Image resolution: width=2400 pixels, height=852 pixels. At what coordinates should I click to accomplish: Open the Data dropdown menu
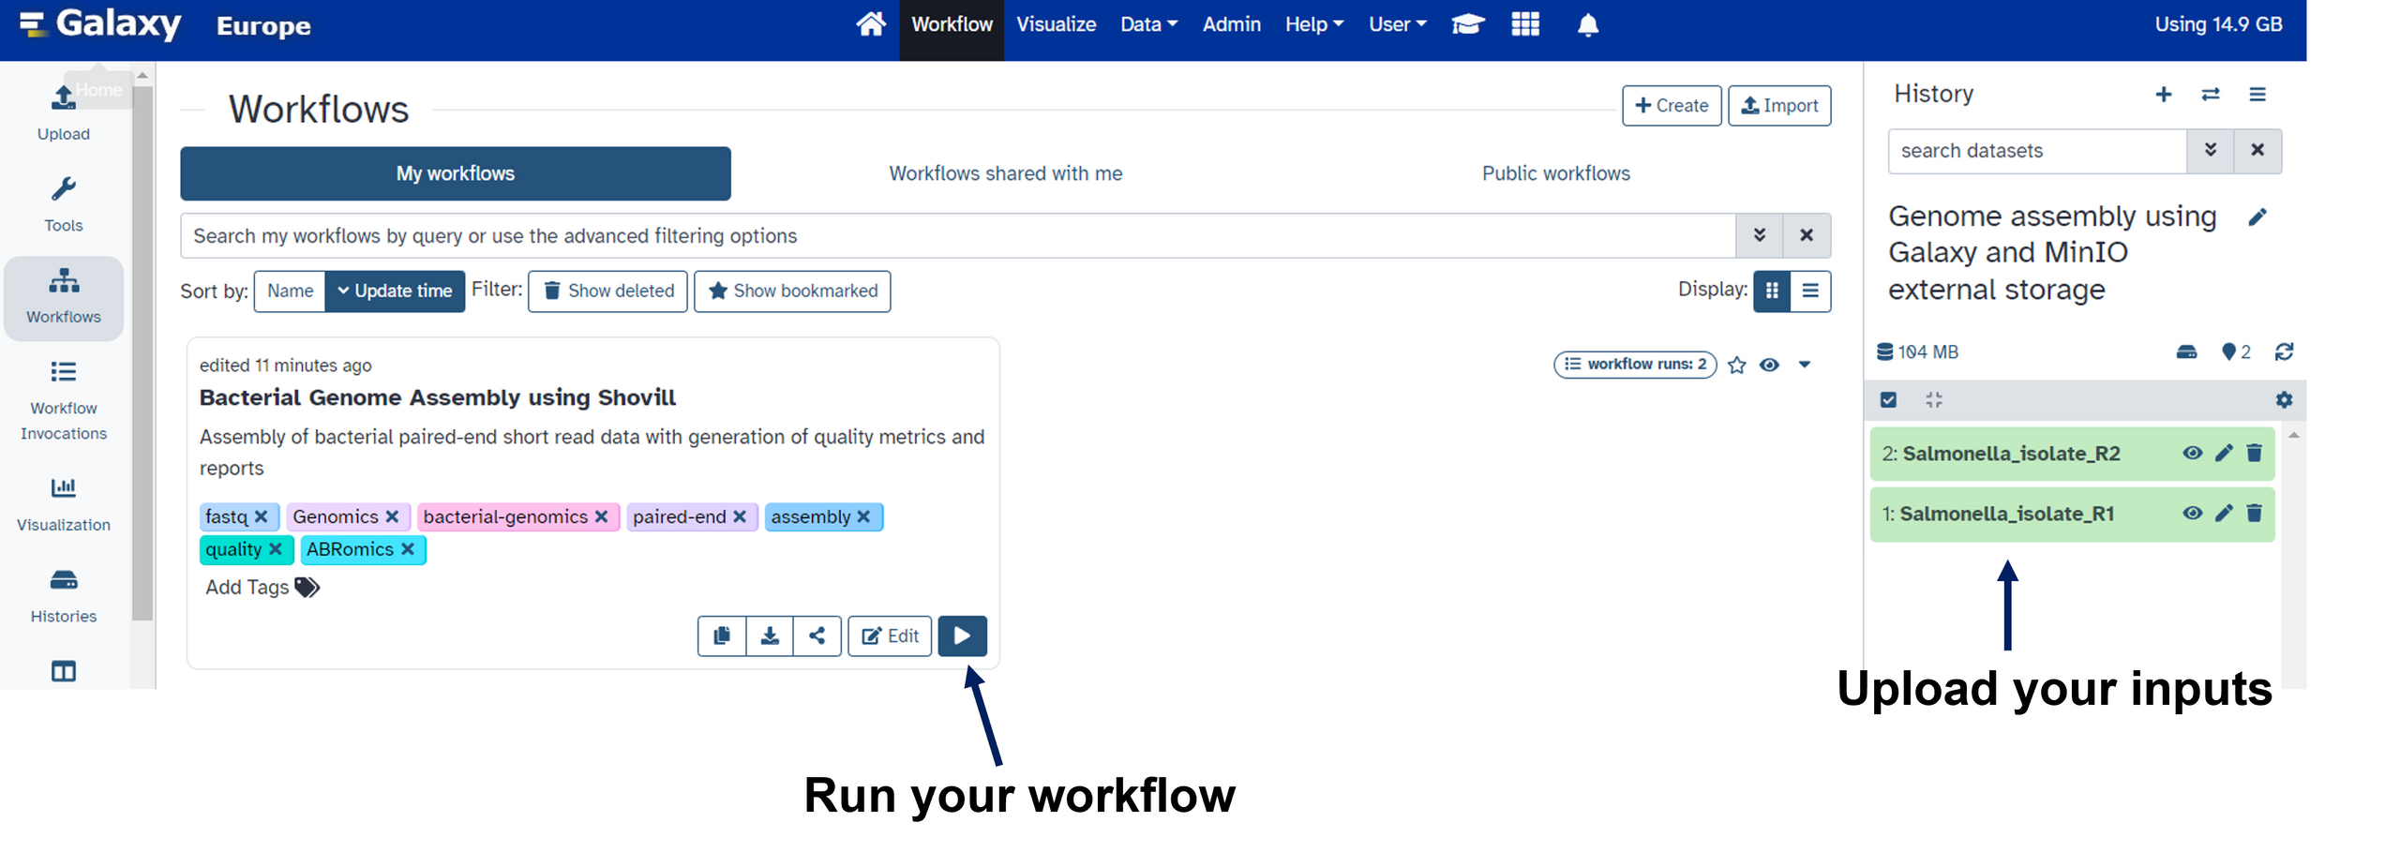click(x=1148, y=25)
